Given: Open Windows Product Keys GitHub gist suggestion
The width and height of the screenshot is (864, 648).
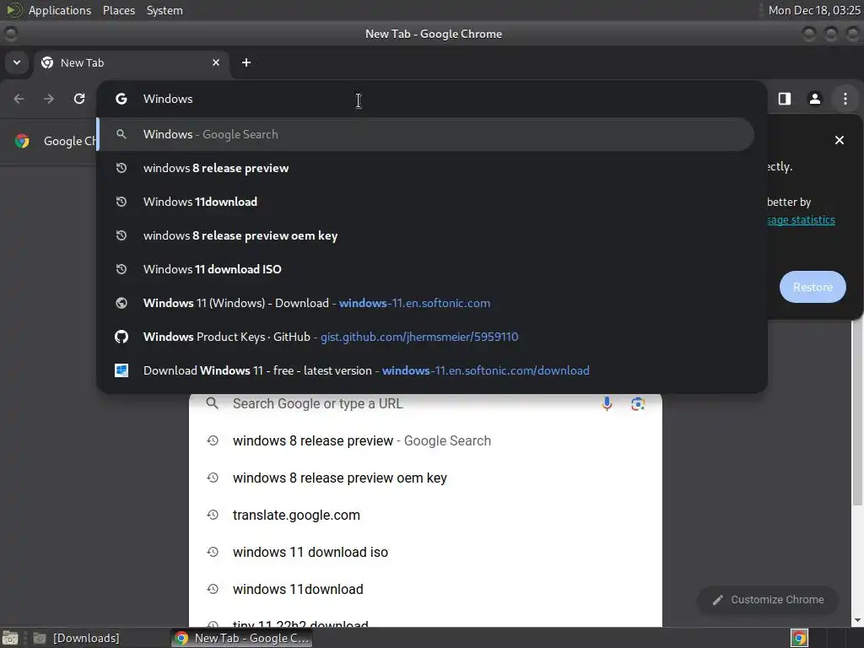Looking at the screenshot, I should click(425, 337).
